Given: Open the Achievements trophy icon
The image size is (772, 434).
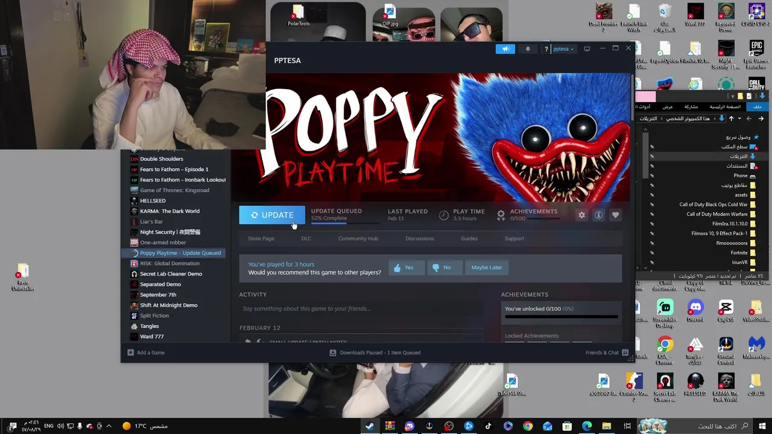Looking at the screenshot, I should (501, 215).
